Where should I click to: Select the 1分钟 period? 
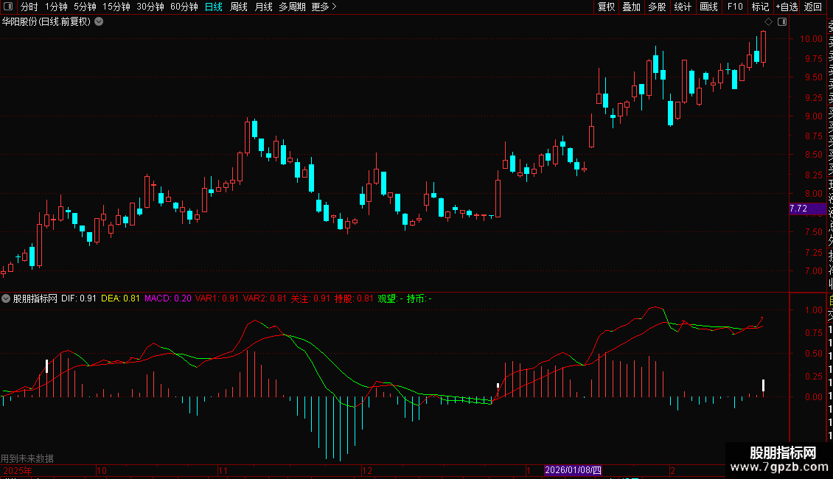(56, 7)
